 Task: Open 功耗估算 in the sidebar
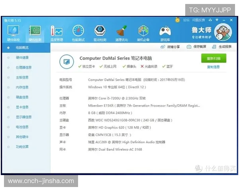22,147
